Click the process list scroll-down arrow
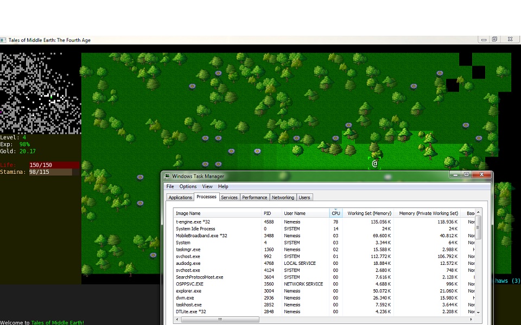This screenshot has height=325, width=521. point(479,312)
